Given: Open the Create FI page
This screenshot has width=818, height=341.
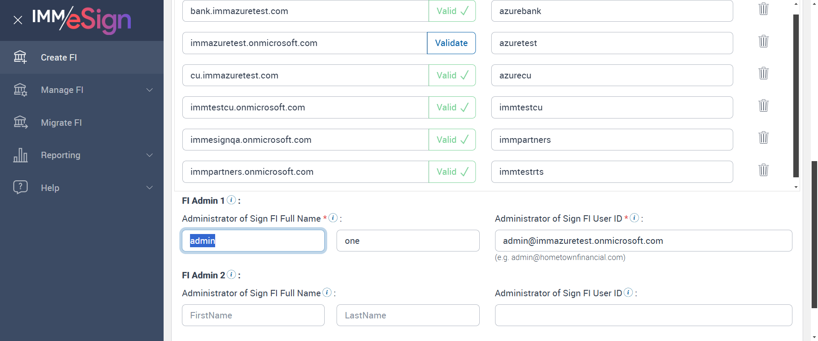Looking at the screenshot, I should click(x=59, y=58).
